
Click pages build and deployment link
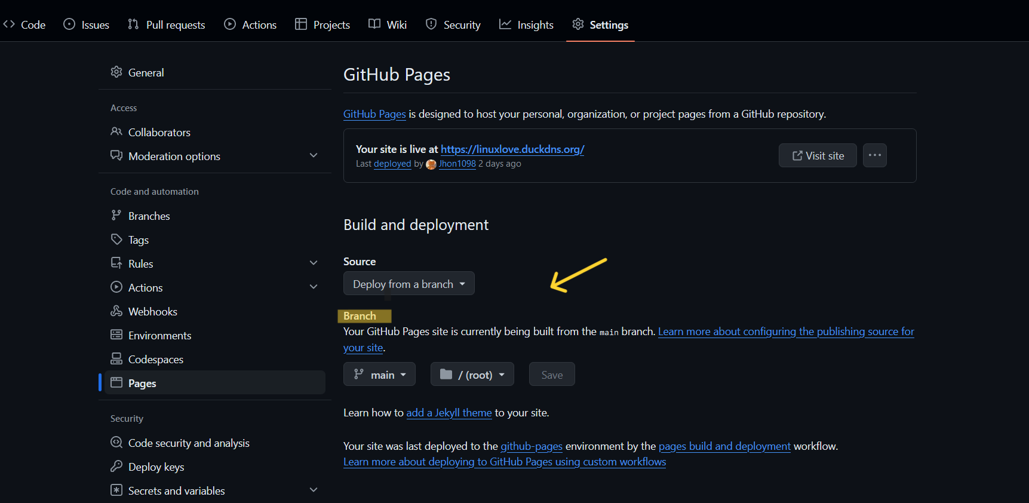tap(724, 446)
